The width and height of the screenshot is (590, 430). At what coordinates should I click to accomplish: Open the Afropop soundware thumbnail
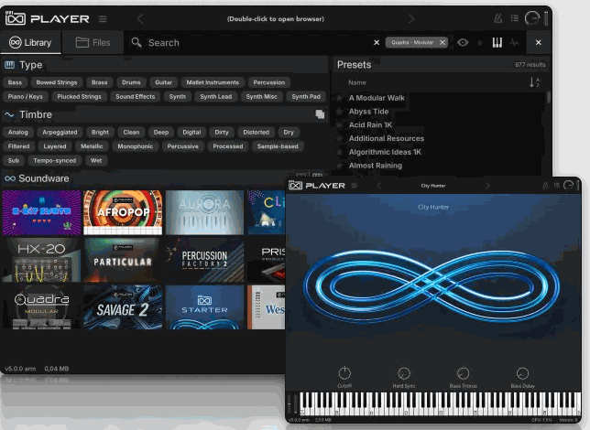point(123,212)
